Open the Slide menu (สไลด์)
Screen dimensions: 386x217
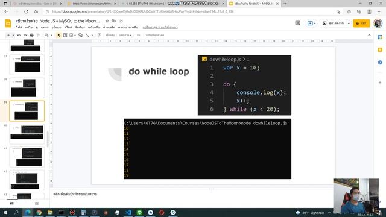point(68,27)
